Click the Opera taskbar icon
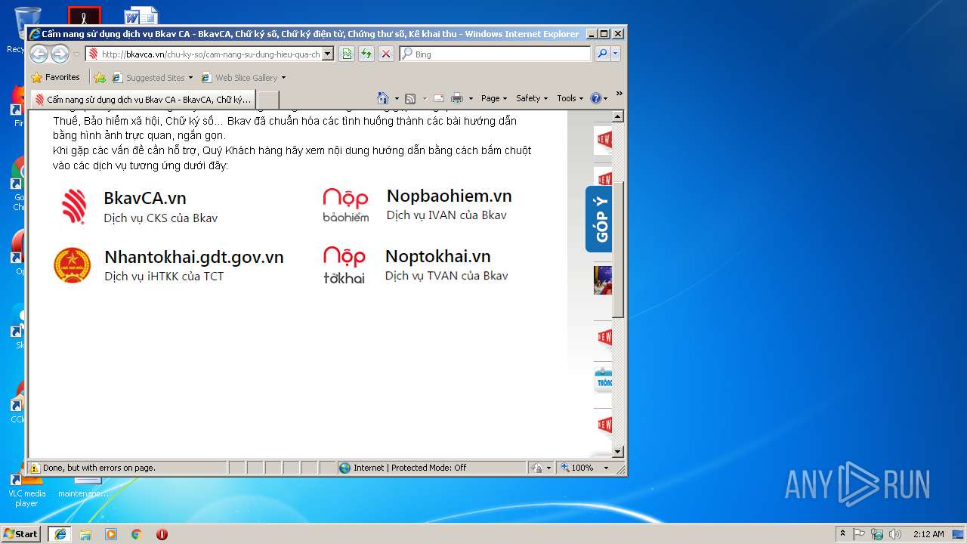 (162, 533)
